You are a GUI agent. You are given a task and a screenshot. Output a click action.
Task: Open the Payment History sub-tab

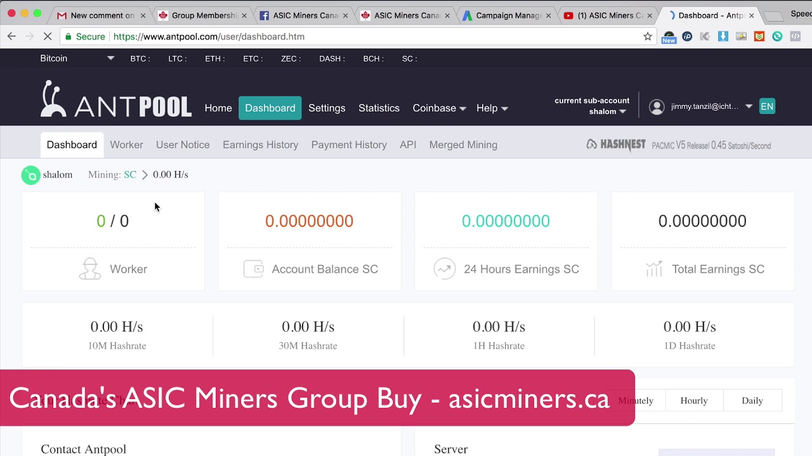point(349,145)
